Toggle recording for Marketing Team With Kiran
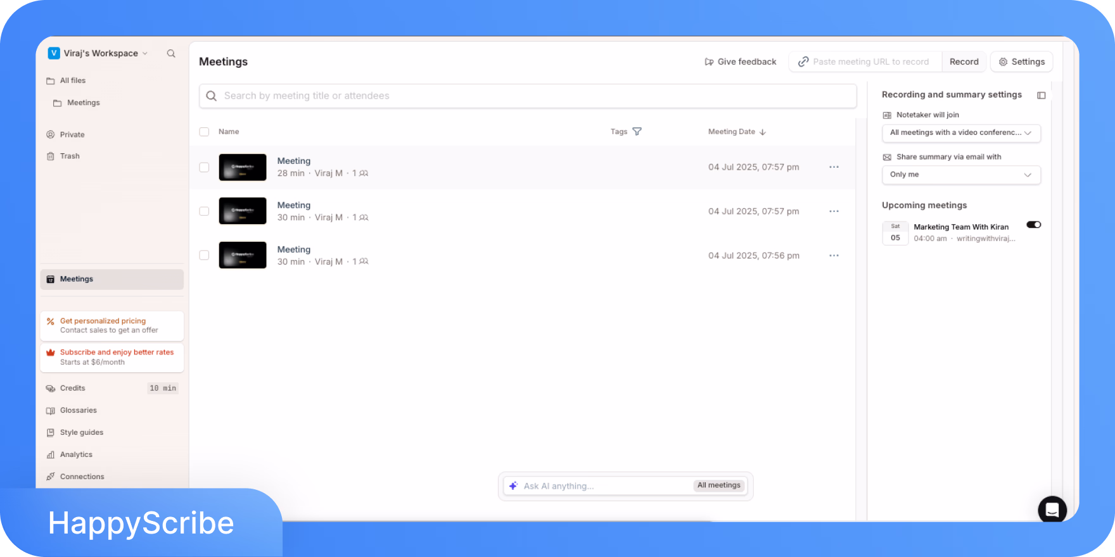Viewport: 1115px width, 557px height. pos(1034,225)
